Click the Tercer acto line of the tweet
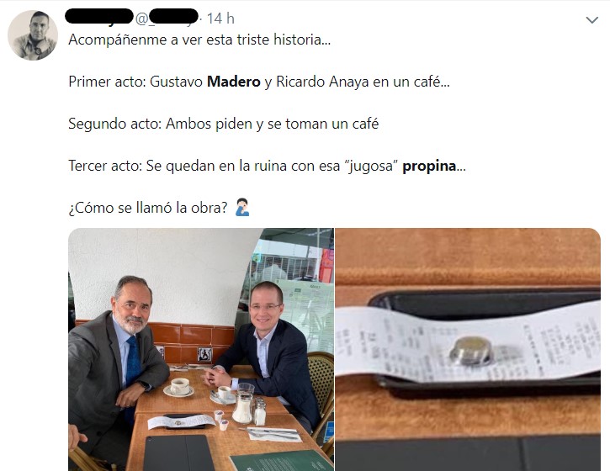 pos(268,166)
